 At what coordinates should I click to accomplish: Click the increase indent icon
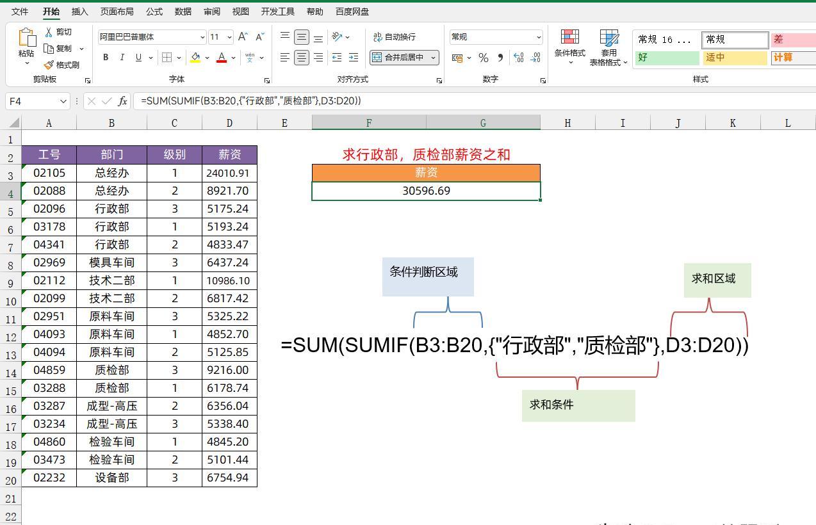354,58
